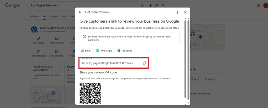
Task: Switch to the AI Mode tab
Action: pyautogui.click(x=35, y=16)
